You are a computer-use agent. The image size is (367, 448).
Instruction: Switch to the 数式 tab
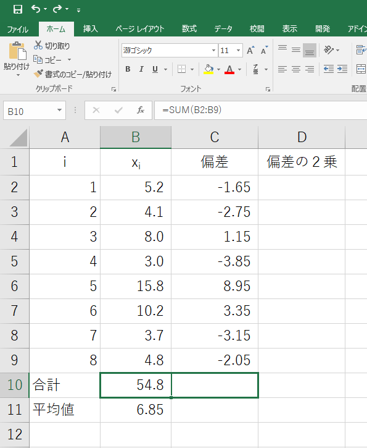[x=189, y=29]
